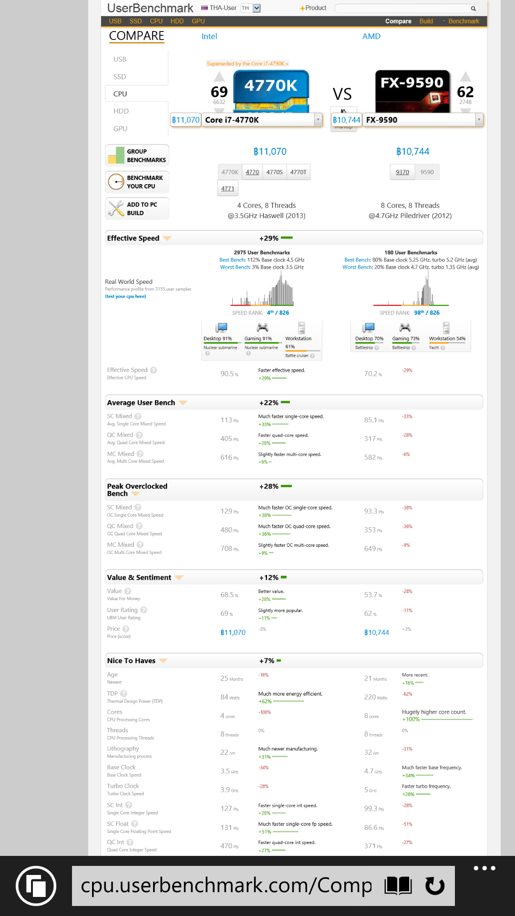Viewport: 515px width, 916px height.
Task: Reload the page with refresh icon
Action: coord(434,886)
